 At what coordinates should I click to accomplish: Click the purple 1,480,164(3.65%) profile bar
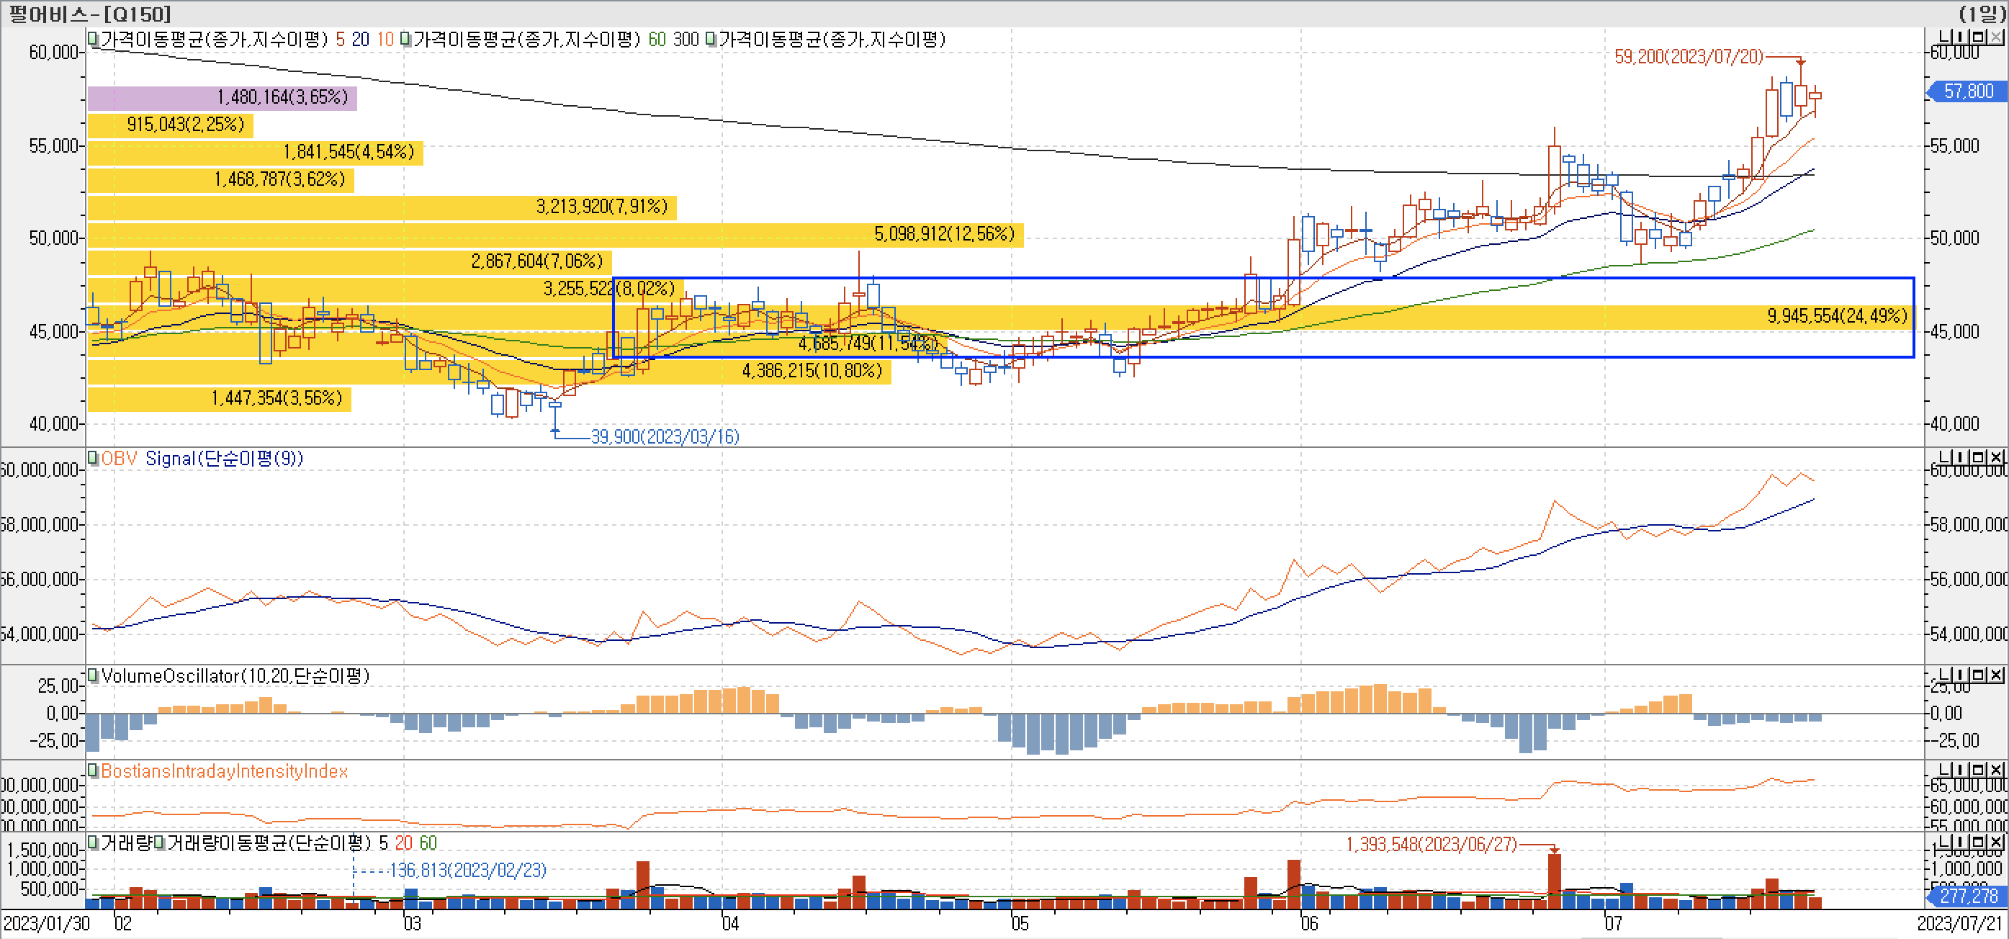click(x=223, y=97)
